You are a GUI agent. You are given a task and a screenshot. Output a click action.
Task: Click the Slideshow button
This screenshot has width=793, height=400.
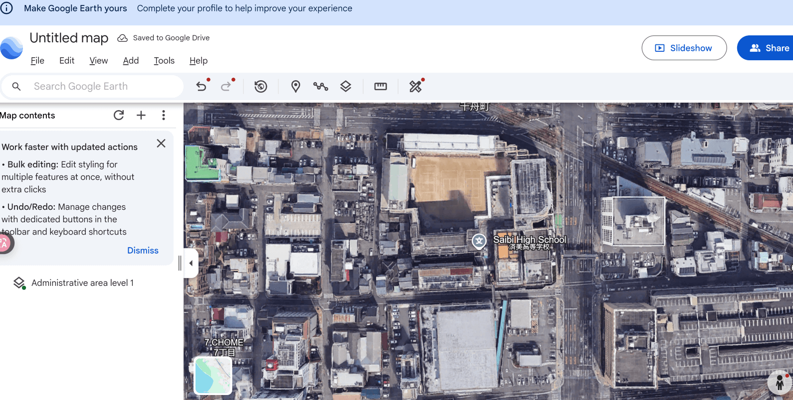pos(684,48)
